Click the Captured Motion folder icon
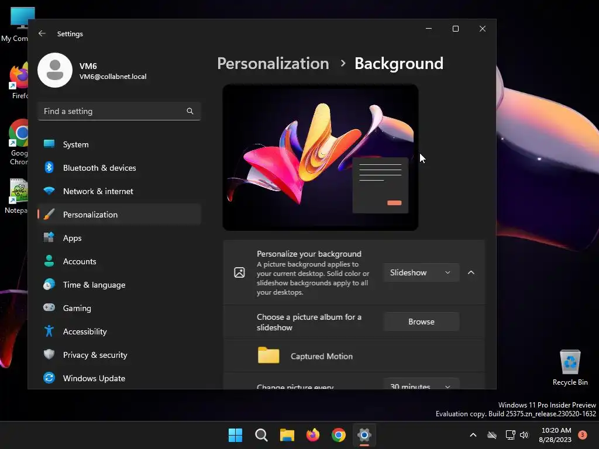The width and height of the screenshot is (599, 449). coord(268,355)
